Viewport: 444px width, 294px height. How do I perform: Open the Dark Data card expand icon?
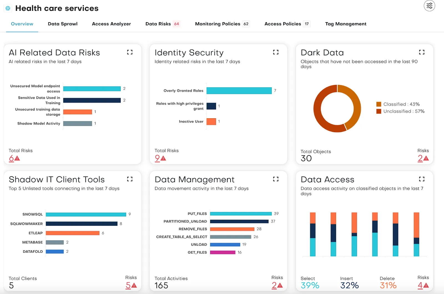(422, 52)
